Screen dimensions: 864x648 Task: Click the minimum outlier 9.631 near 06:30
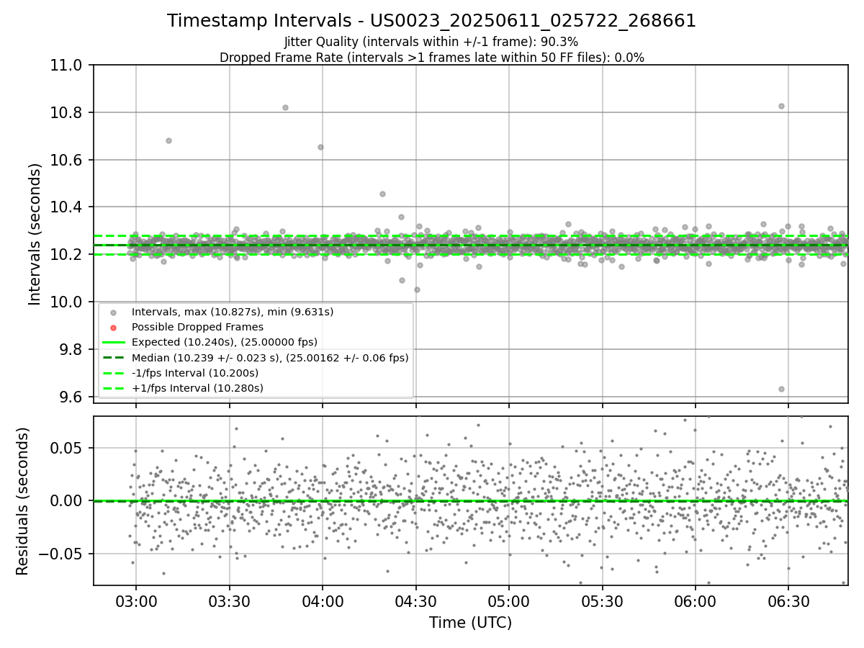point(781,389)
